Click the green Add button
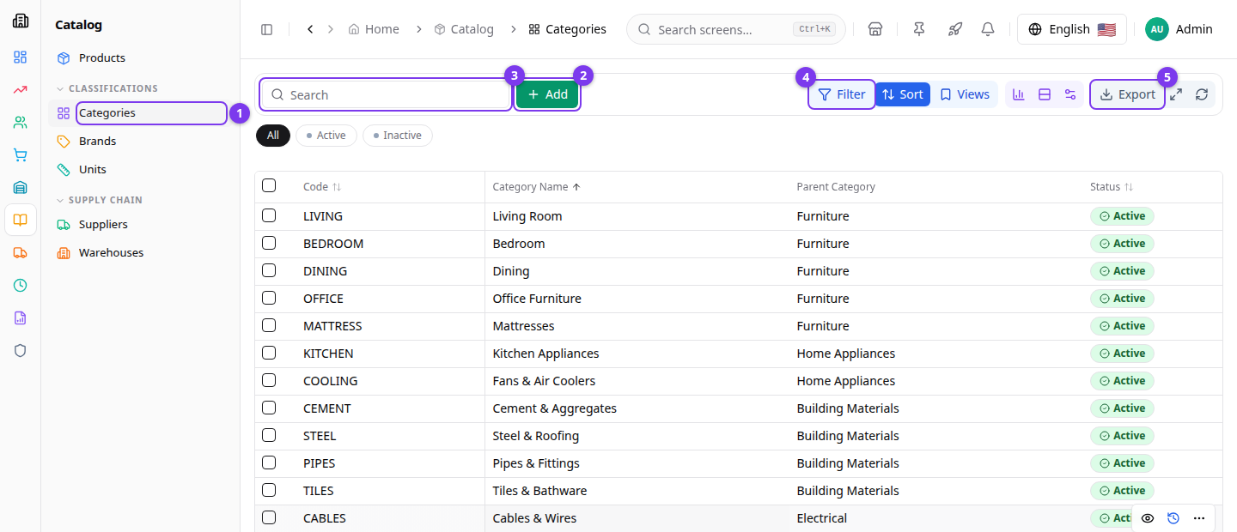1237x532 pixels. tap(547, 94)
